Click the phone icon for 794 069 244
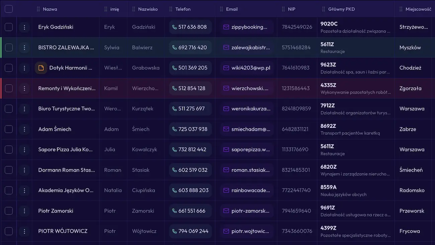The width and height of the screenshot is (435, 245). coord(174,231)
